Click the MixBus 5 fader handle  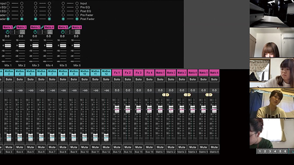tap(31, 137)
